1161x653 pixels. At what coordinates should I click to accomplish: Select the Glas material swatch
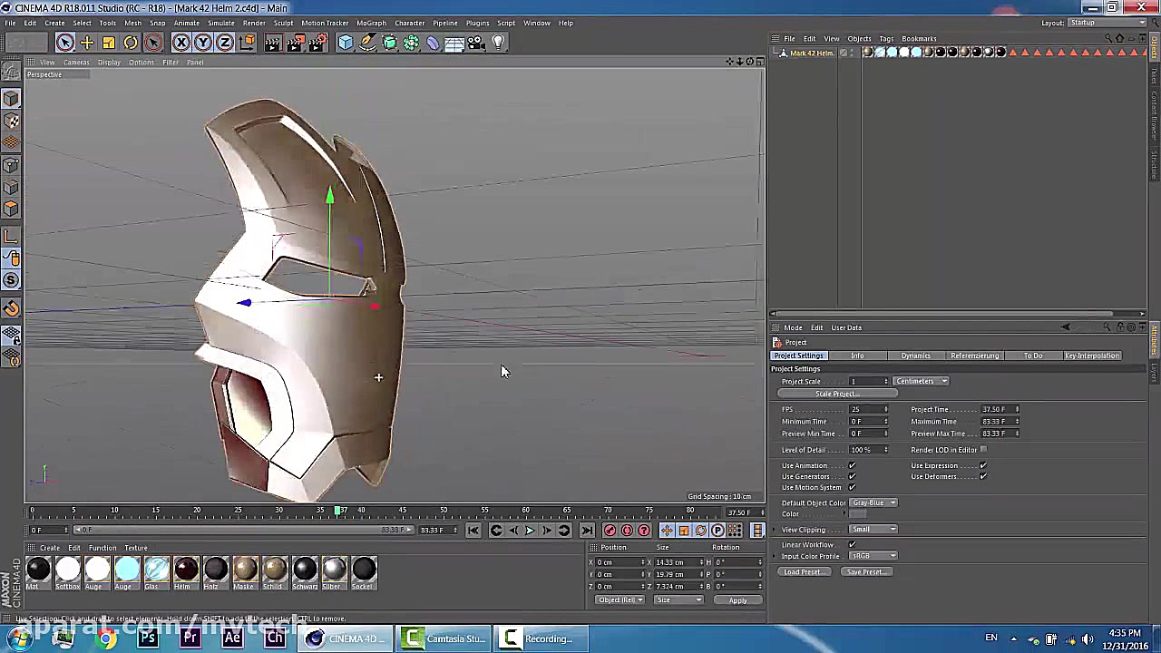(156, 569)
